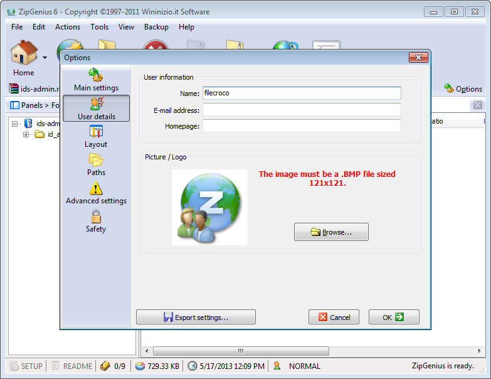491x379 pixels.
Task: Open the Home button dropdown arrow
Action: click(45, 58)
